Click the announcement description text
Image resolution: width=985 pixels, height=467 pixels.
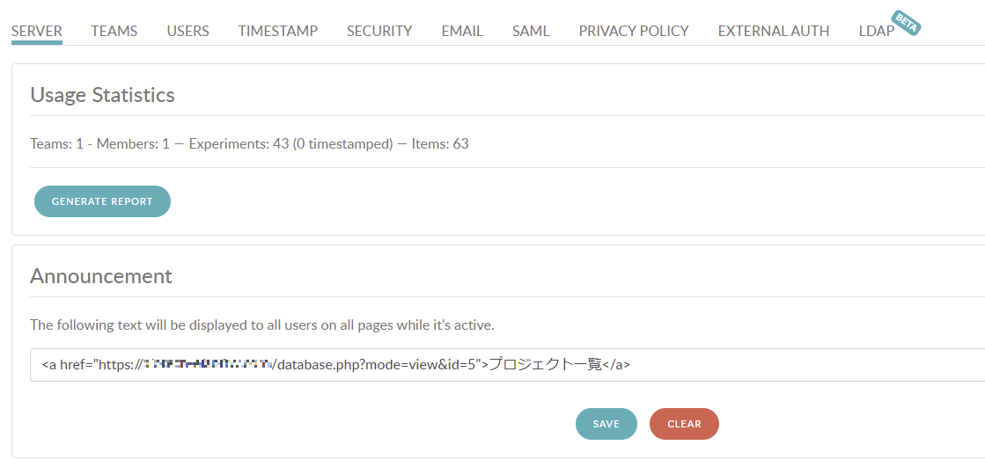(x=262, y=325)
